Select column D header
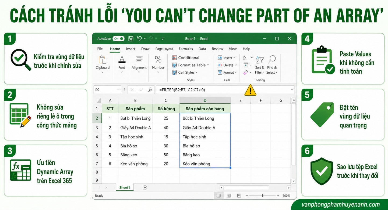This screenshot has height=210, width=388. [205, 100]
